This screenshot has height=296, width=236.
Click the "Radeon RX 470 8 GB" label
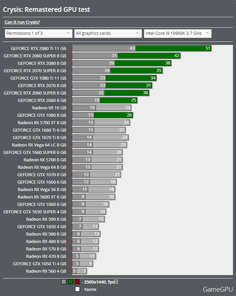click(46, 257)
